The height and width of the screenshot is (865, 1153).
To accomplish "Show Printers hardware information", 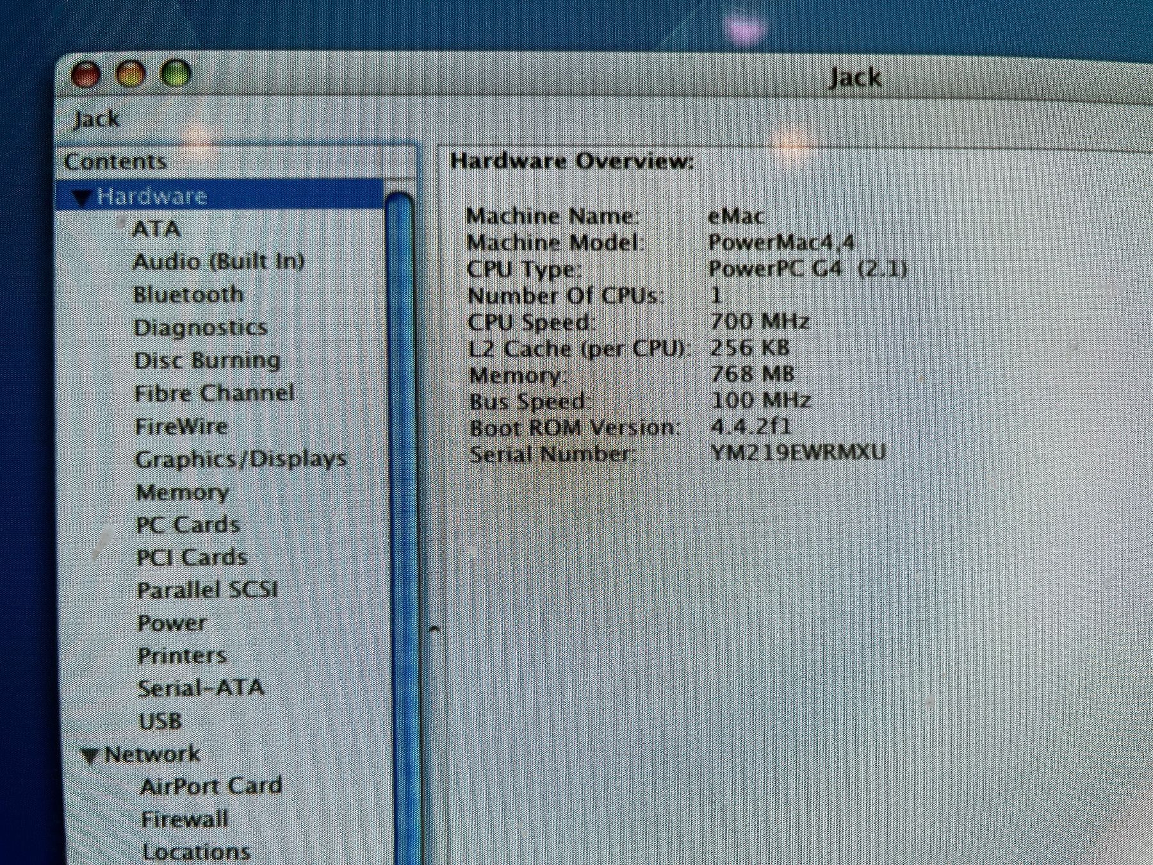I will click(x=183, y=656).
